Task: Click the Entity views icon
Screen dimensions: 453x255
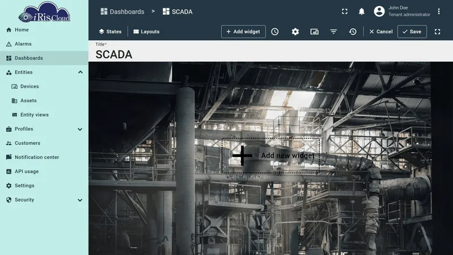Action: tap(15, 115)
